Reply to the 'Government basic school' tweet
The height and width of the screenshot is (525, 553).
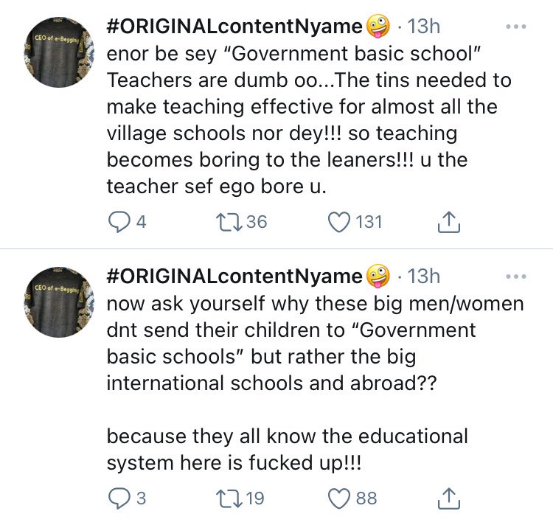(117, 221)
